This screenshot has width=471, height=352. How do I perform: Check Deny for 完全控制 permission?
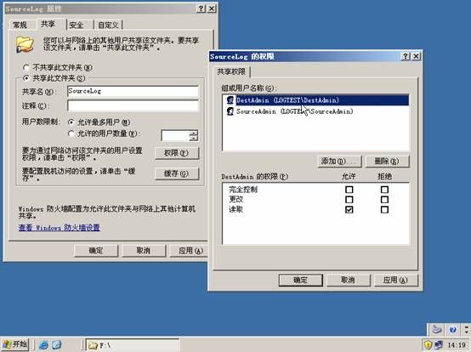click(384, 190)
